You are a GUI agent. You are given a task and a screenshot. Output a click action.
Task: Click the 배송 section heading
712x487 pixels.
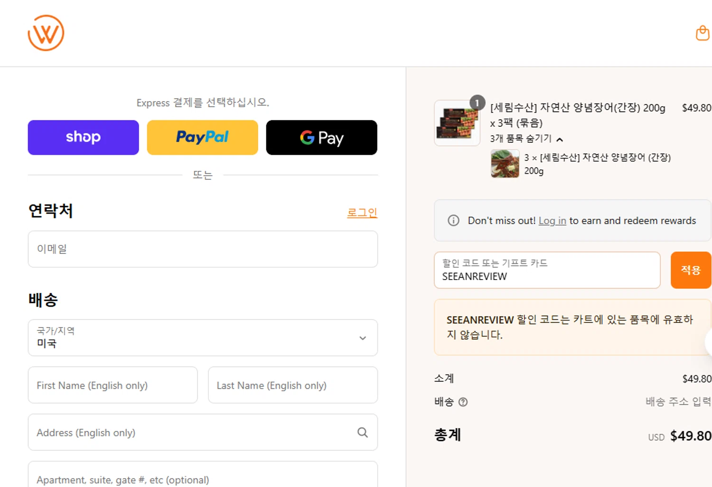(43, 300)
